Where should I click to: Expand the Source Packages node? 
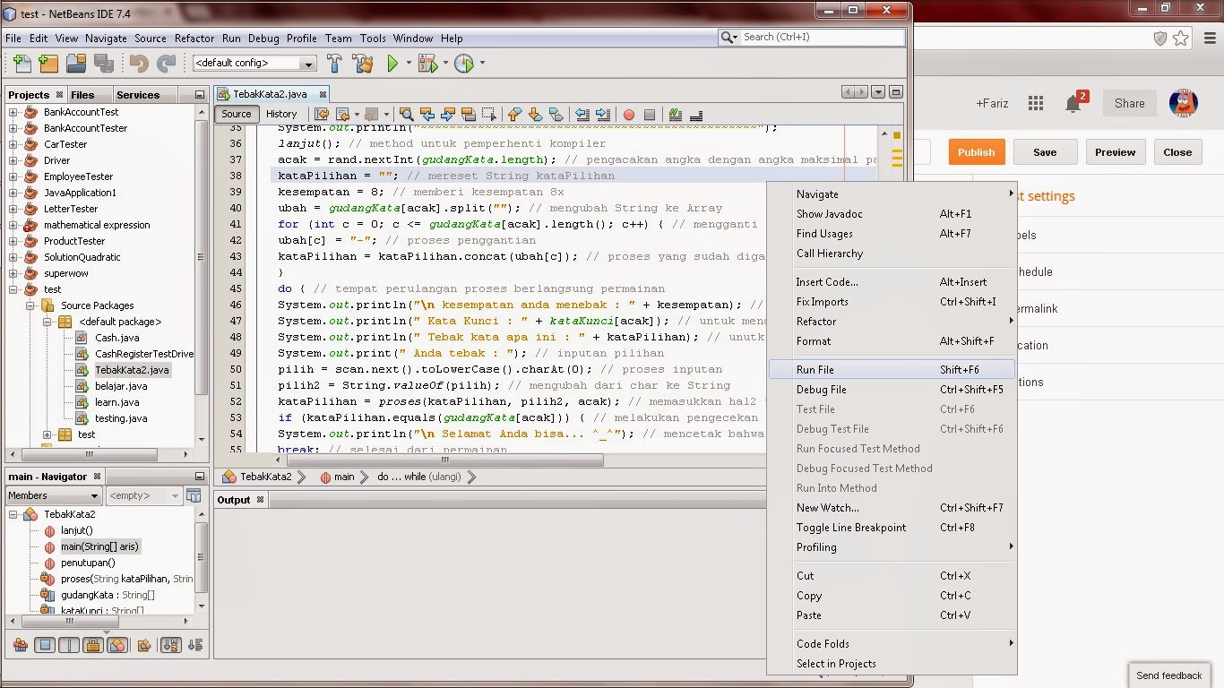(x=30, y=305)
